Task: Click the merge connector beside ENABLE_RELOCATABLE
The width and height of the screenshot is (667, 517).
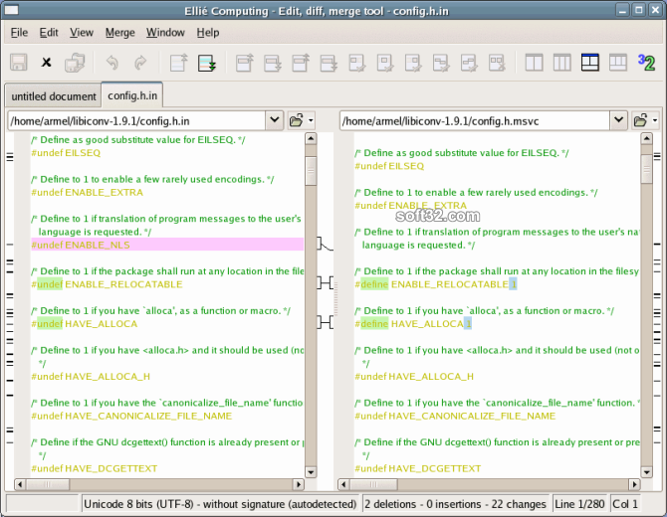Action: (326, 283)
